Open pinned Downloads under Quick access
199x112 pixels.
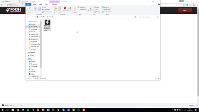tap(34, 27)
